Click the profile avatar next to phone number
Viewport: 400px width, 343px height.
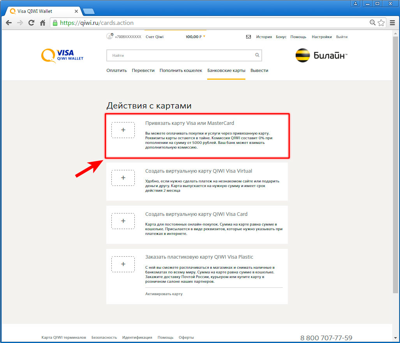pyautogui.click(x=110, y=36)
